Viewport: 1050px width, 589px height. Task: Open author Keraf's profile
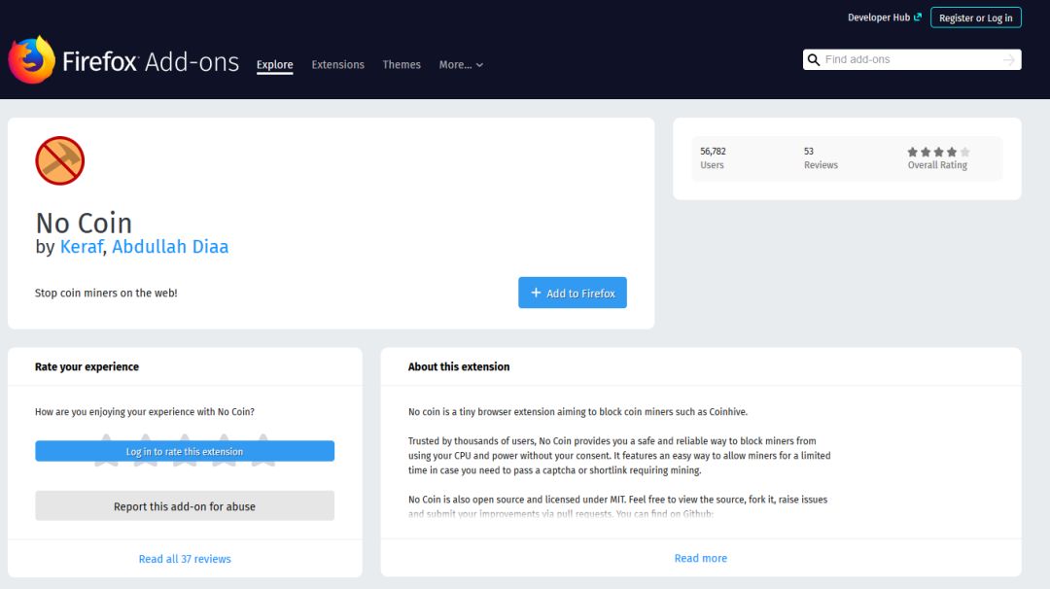click(x=81, y=246)
